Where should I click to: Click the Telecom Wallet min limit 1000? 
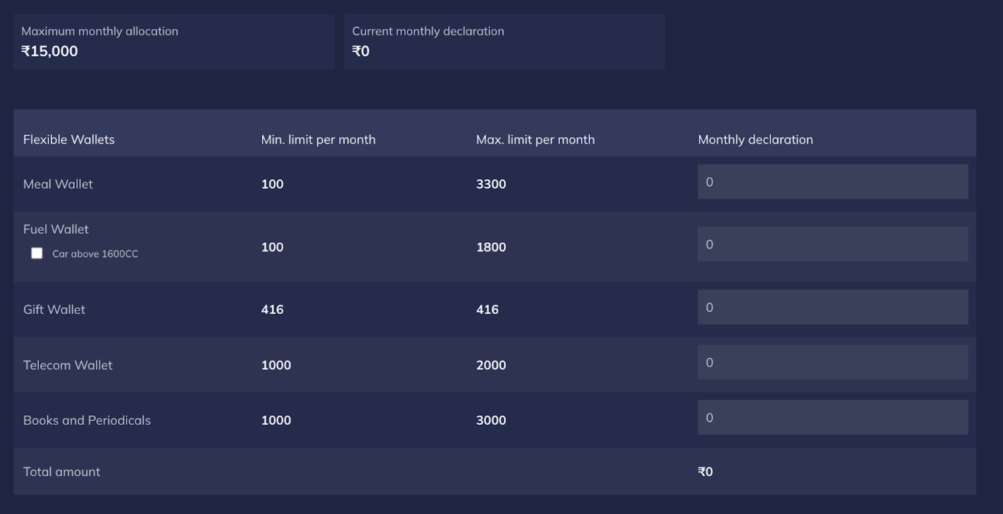click(x=276, y=365)
